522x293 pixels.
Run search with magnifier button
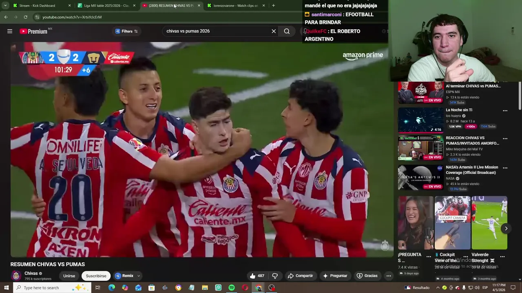coord(287,31)
